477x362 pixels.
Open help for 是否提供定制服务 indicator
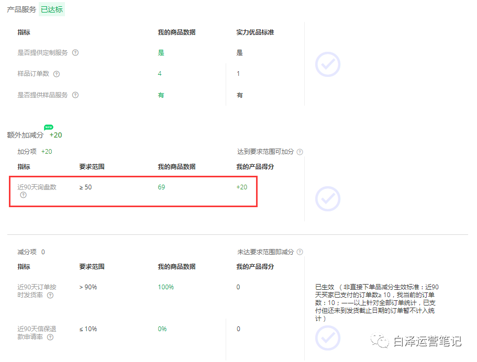point(76,52)
